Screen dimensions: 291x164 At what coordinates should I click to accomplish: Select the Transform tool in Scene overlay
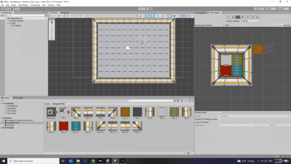click(52, 38)
